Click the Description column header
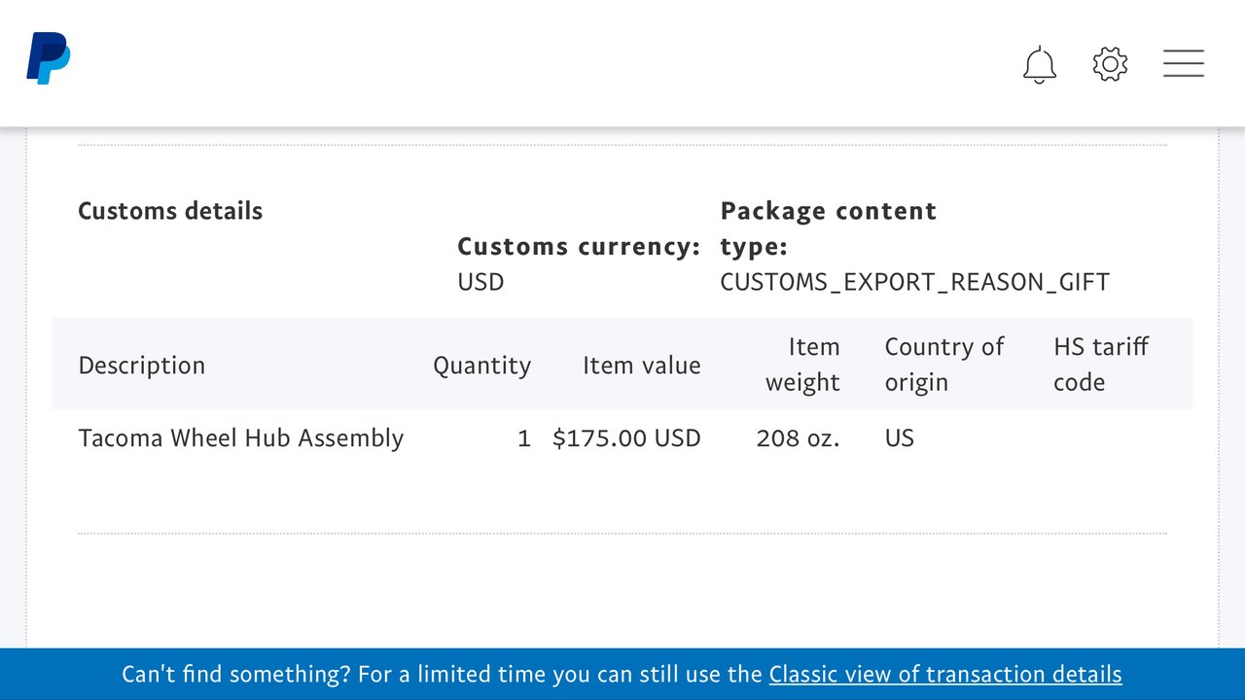The width and height of the screenshot is (1245, 700). pos(142,366)
